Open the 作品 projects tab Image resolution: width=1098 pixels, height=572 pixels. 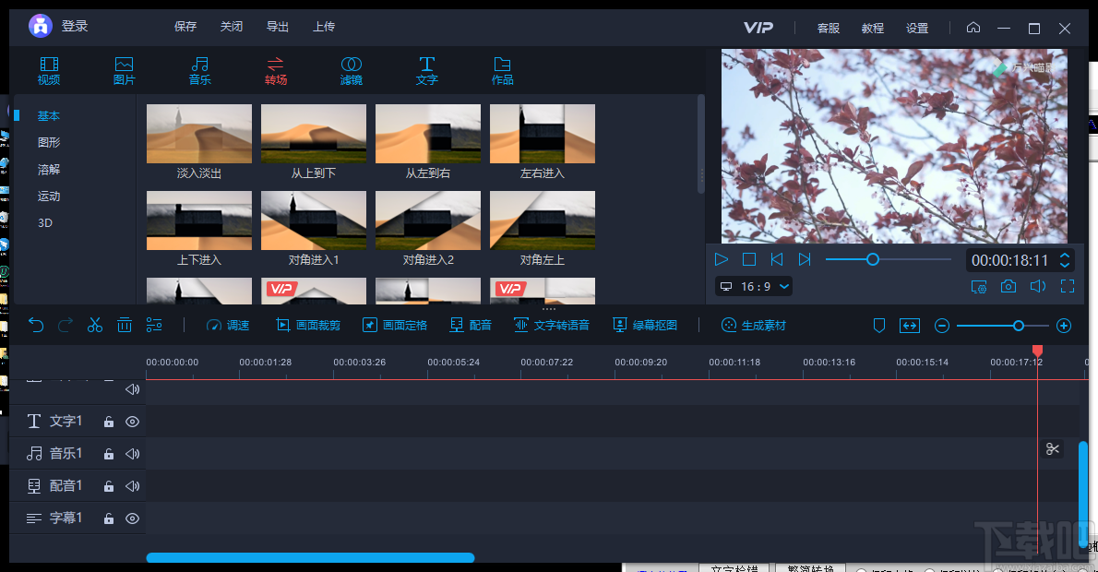(502, 71)
